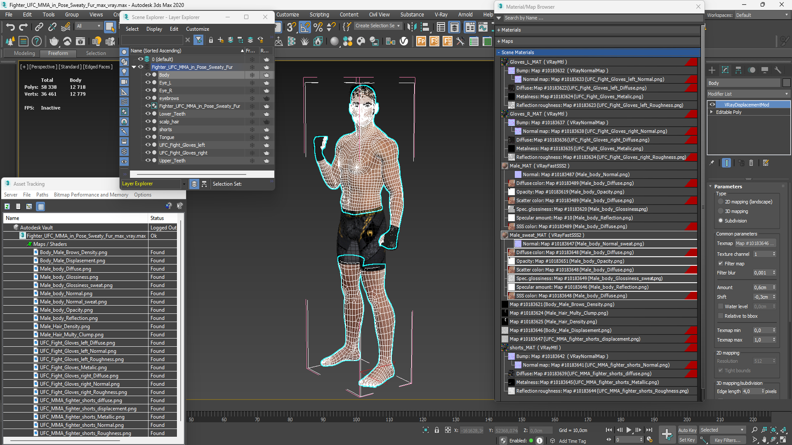Image resolution: width=792 pixels, height=445 pixels.
Task: Click Refresh in Asset Tracking toolbar
Action: (7, 206)
